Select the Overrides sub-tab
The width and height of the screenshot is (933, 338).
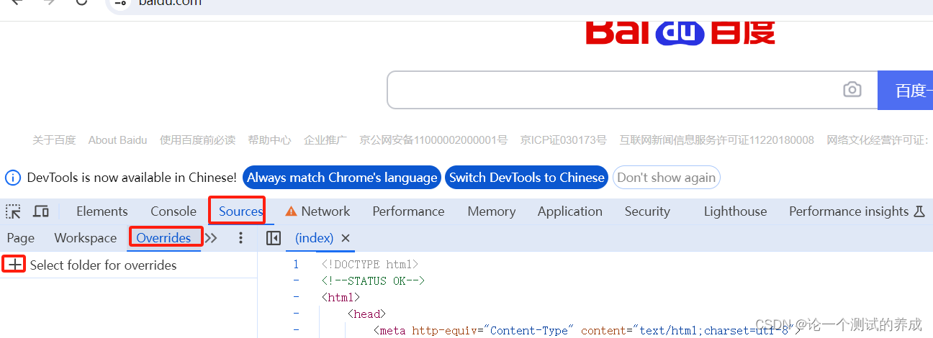tap(163, 238)
